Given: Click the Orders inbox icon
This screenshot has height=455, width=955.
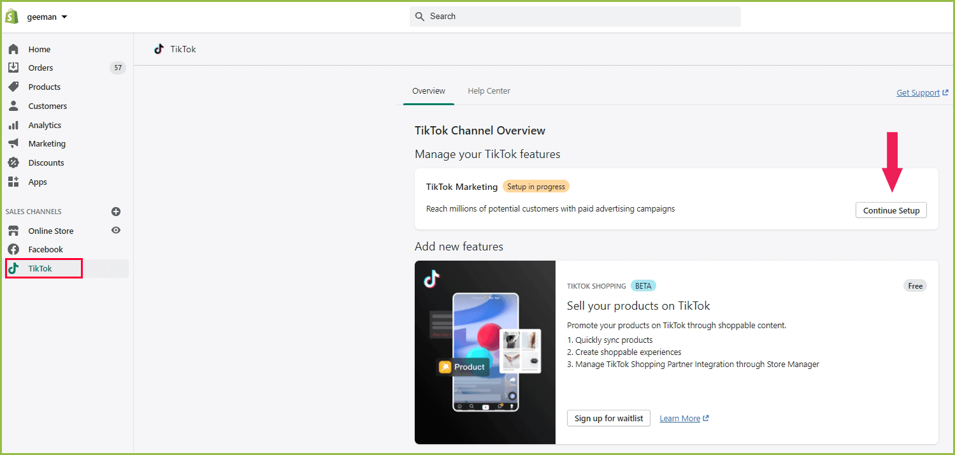Looking at the screenshot, I should pos(13,68).
